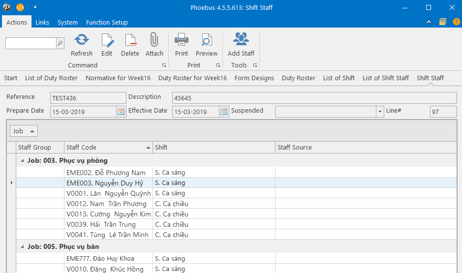Open the Links ribbon tab
Screen dimensions: 462x273
(x=42, y=22)
